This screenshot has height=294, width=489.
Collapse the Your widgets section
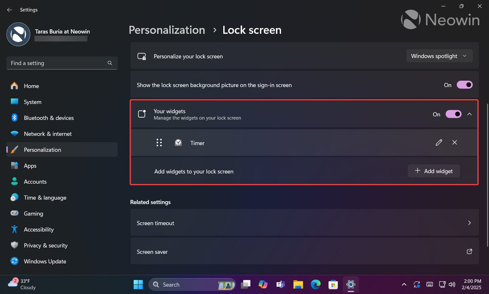click(469, 114)
